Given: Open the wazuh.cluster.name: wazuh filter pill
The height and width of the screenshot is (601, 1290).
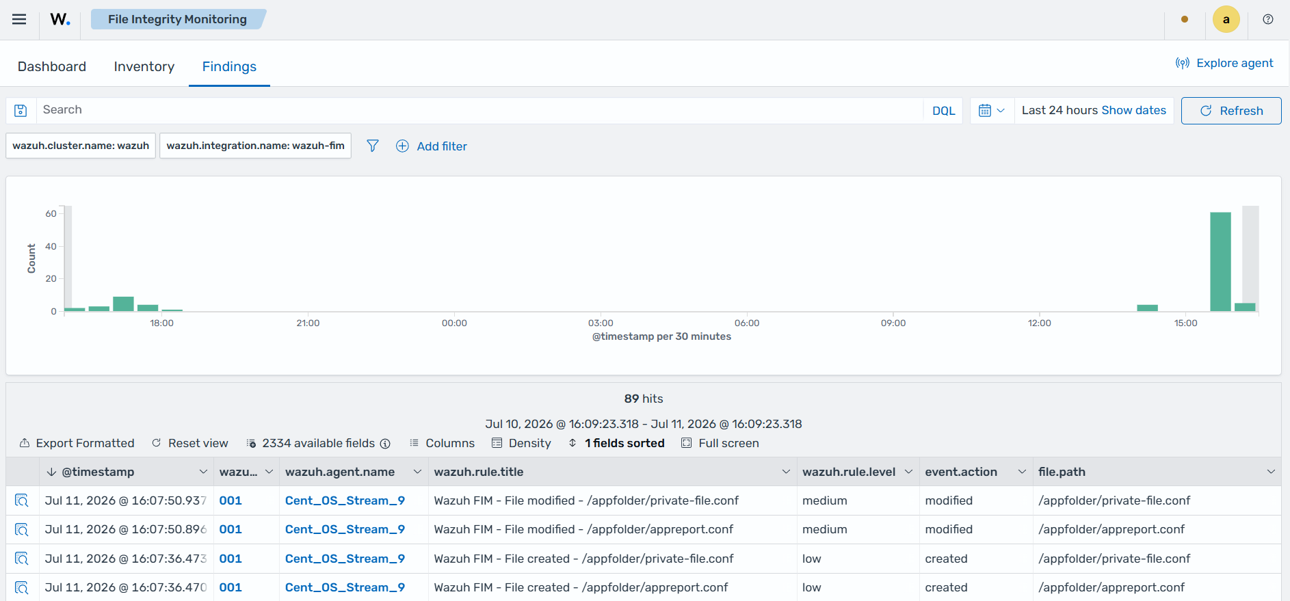Looking at the screenshot, I should [x=81, y=146].
